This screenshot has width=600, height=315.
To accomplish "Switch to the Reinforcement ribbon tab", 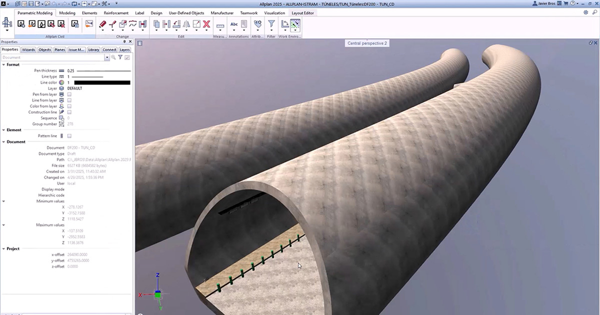I will tap(116, 13).
